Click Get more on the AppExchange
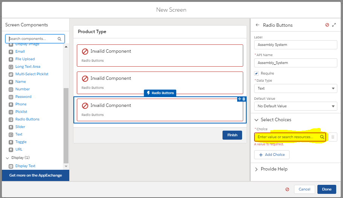343x198 pixels. click(35, 175)
